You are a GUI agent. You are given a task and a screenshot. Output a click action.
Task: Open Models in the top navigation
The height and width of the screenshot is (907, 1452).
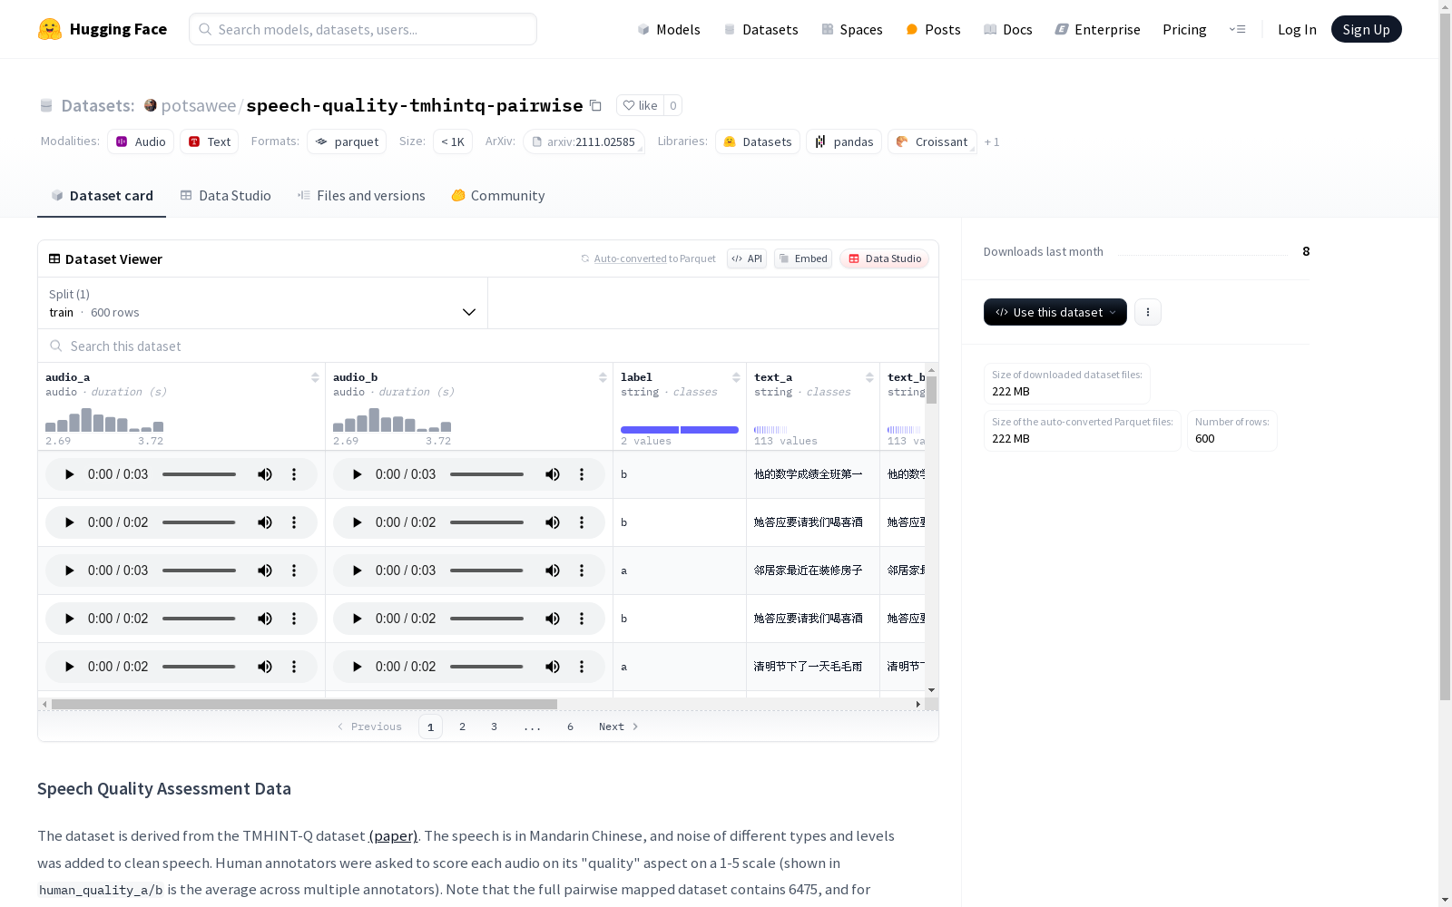point(669,29)
